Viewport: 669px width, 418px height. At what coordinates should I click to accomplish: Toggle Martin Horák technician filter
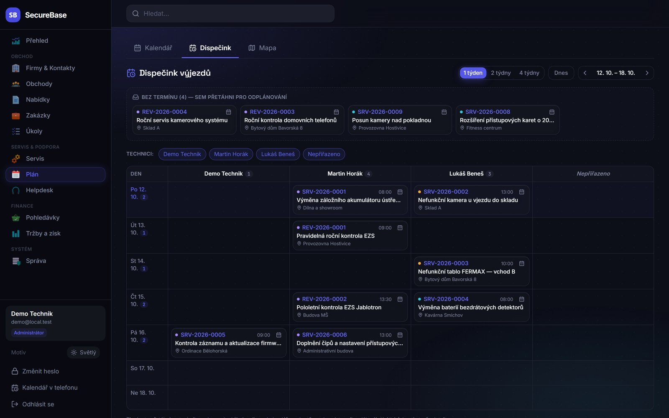(231, 154)
